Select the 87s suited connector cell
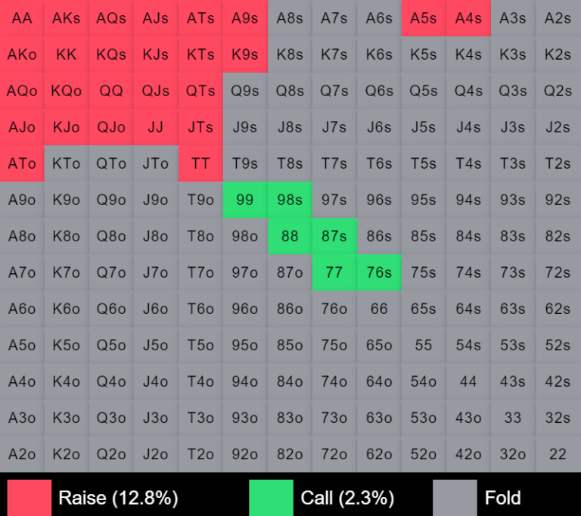 (x=334, y=236)
